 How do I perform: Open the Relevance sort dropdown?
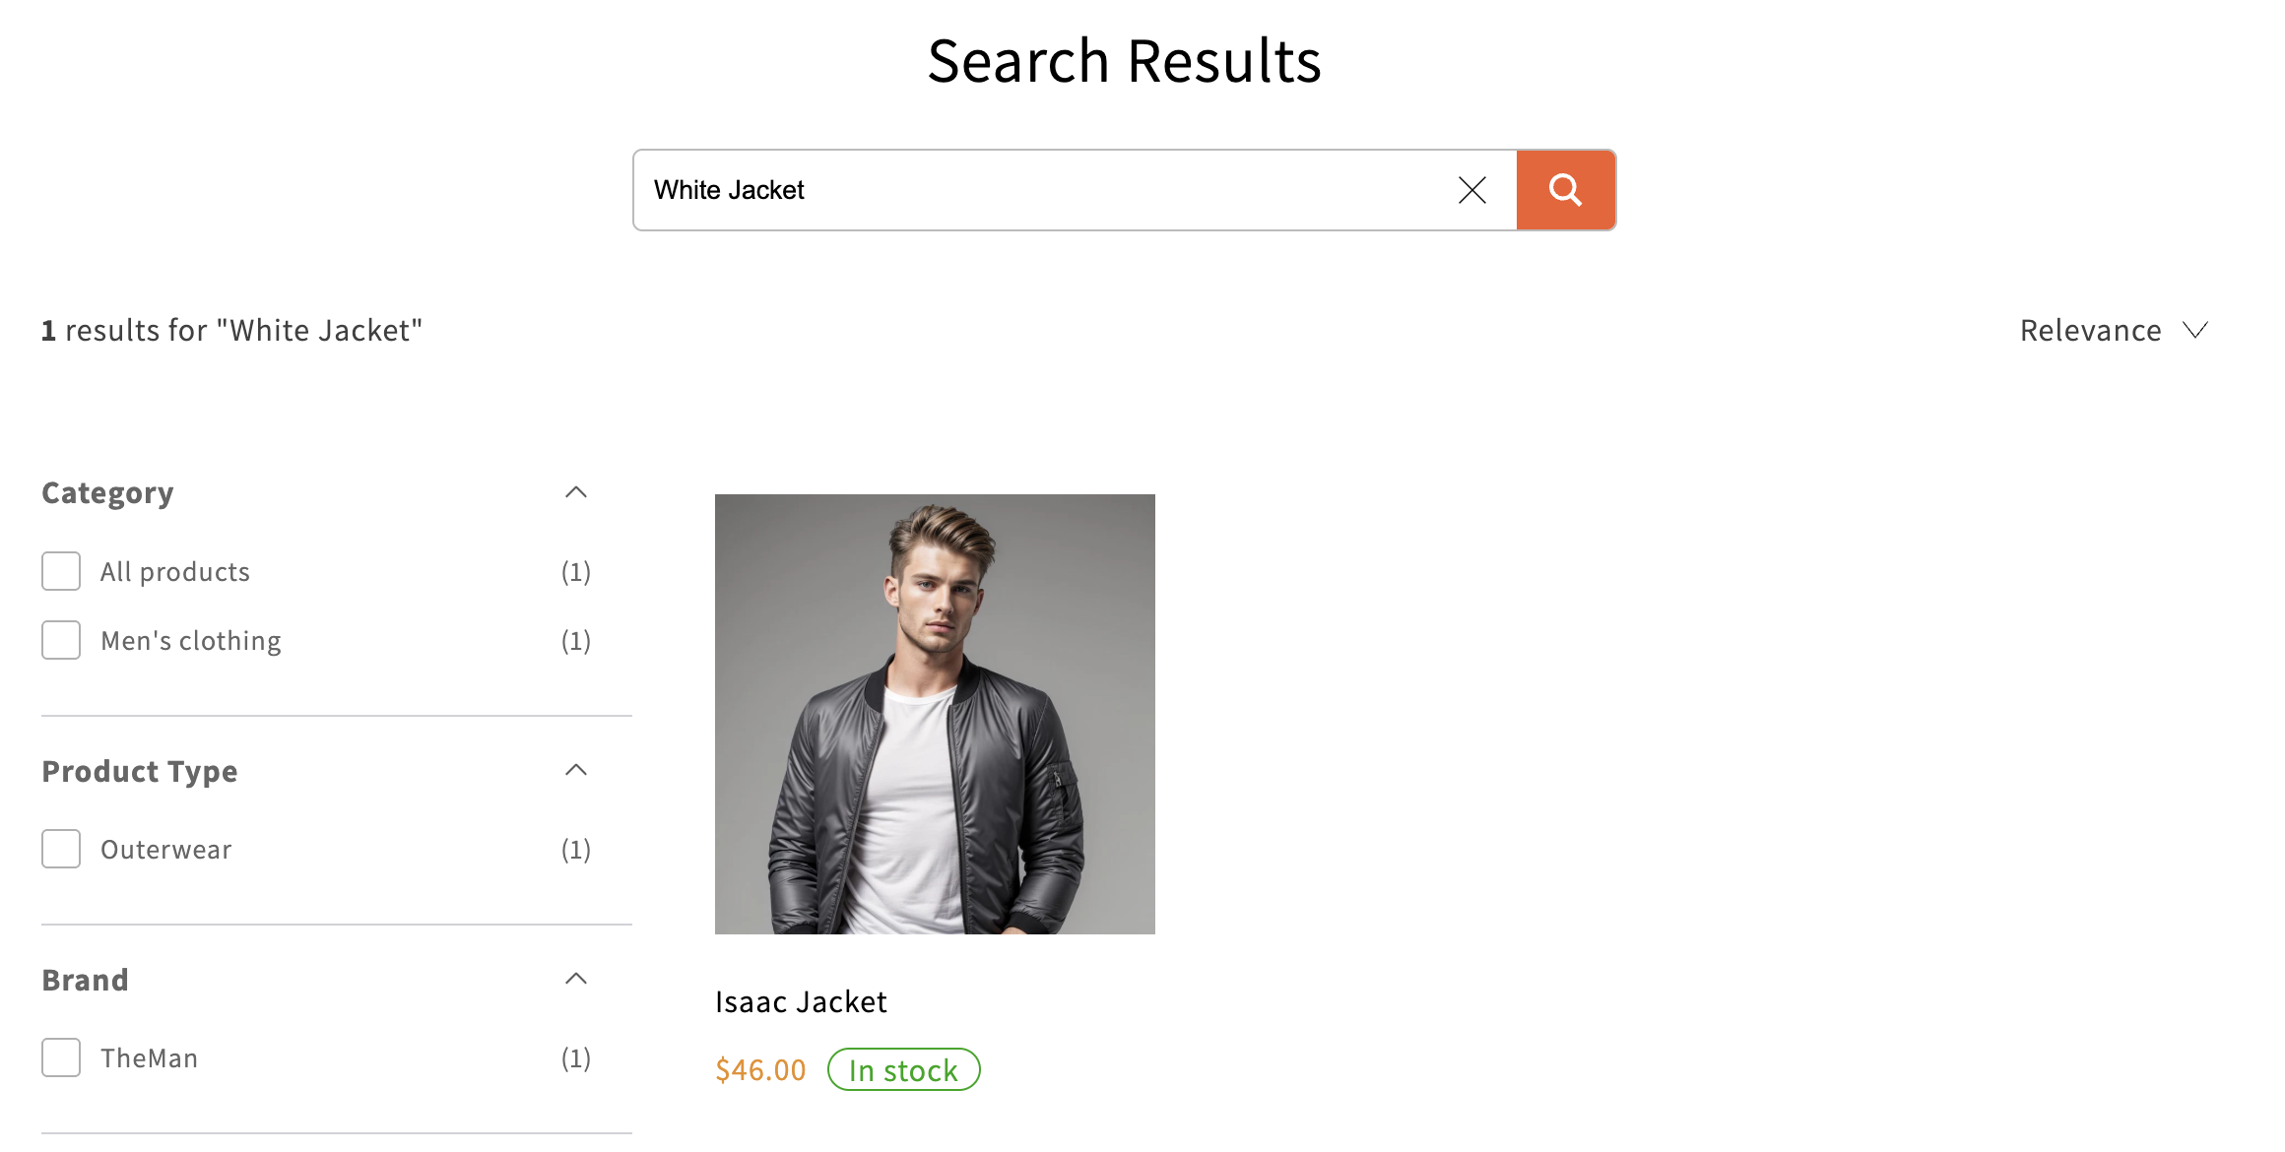[x=2114, y=331]
